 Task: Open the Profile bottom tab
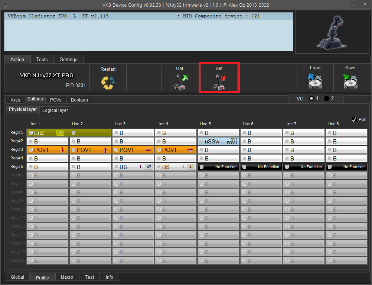point(42,278)
